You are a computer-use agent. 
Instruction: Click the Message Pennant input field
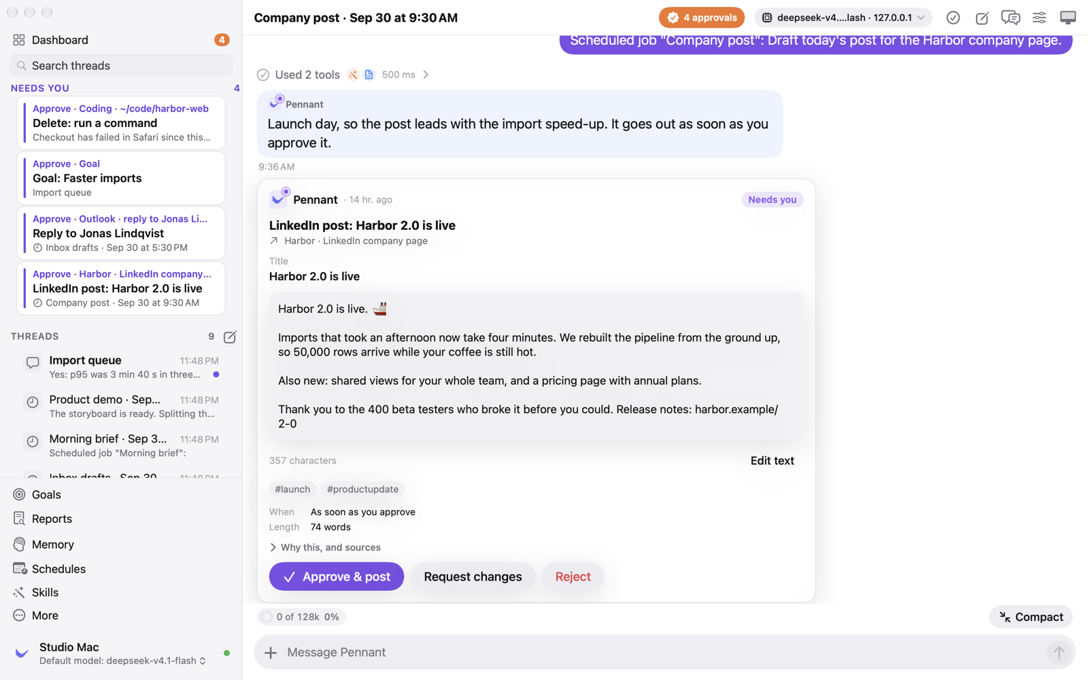(x=663, y=653)
